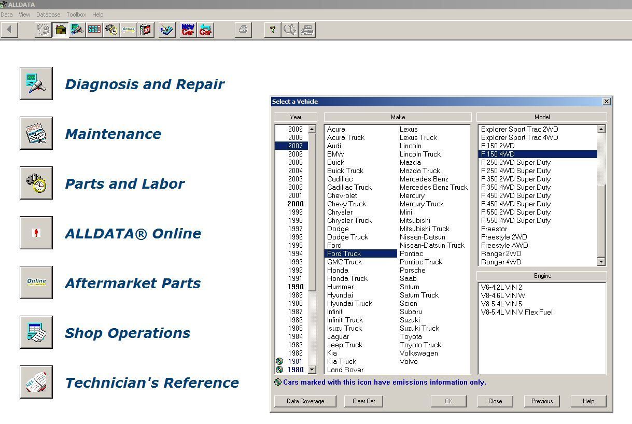The image size is (632, 424).
Task: Click the New Car toolbar icon
Action: pyautogui.click(x=188, y=30)
